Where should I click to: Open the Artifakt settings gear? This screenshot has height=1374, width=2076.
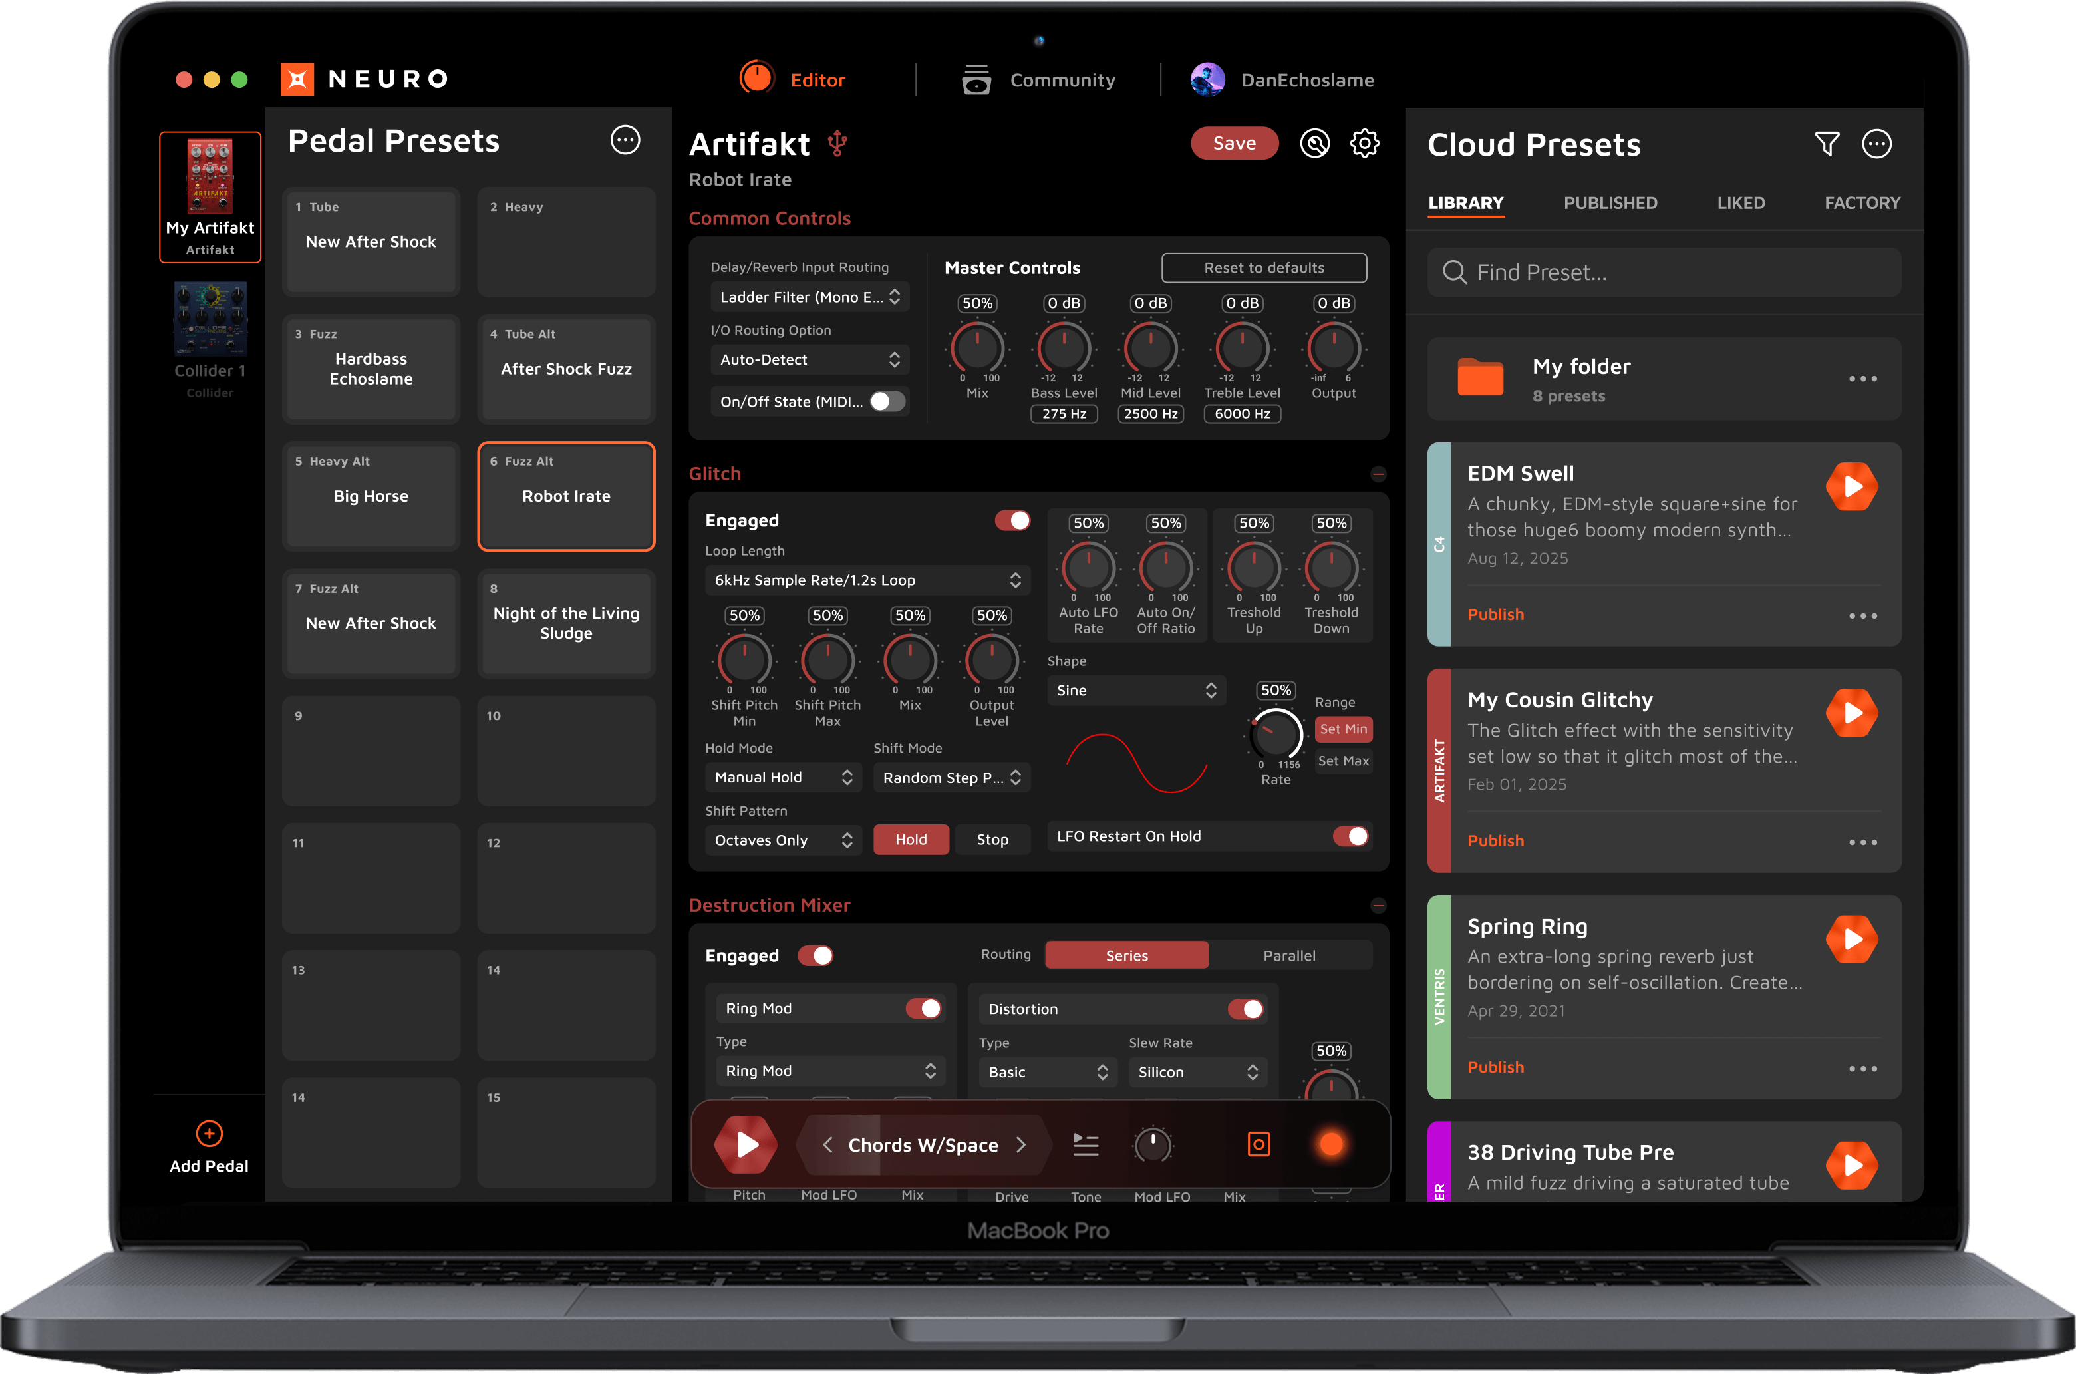click(x=1364, y=144)
